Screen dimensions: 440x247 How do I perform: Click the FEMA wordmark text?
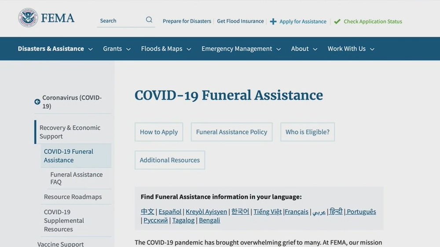[58, 18]
